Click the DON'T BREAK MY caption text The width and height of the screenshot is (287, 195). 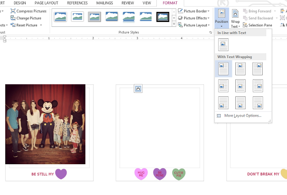pyautogui.click(x=263, y=174)
